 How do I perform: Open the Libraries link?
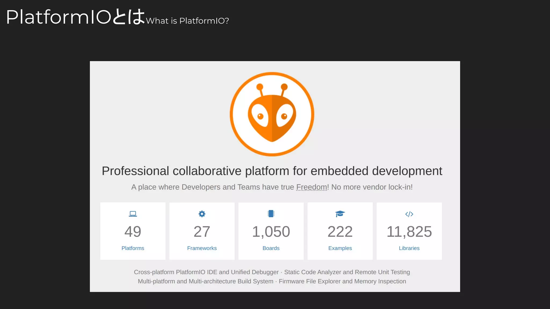(409, 248)
